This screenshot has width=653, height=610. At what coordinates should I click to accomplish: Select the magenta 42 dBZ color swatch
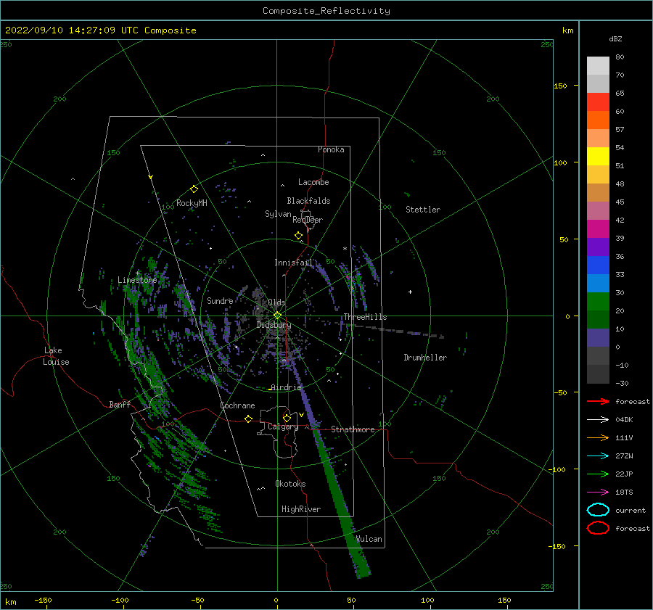(598, 228)
